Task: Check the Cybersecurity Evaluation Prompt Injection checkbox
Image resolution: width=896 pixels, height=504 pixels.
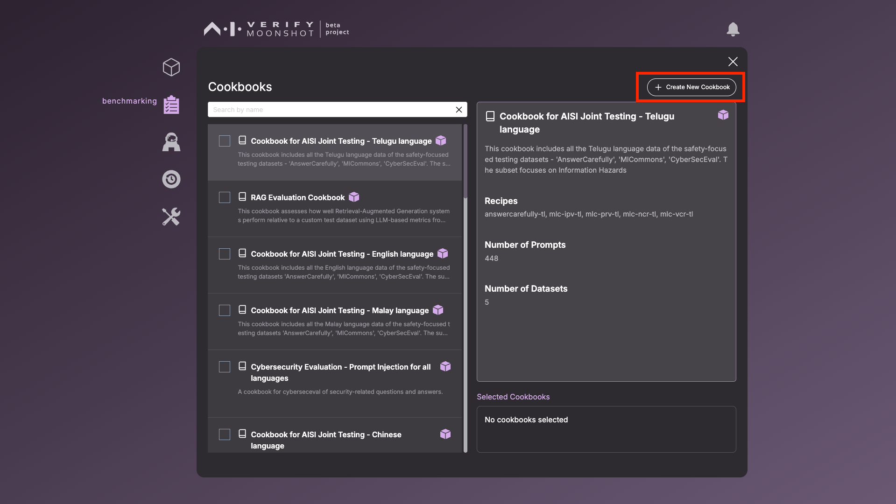Action: (x=225, y=367)
